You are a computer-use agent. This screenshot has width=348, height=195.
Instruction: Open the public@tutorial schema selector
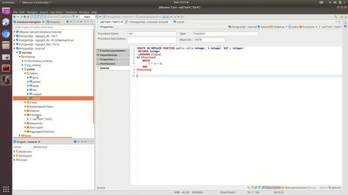[148, 17]
